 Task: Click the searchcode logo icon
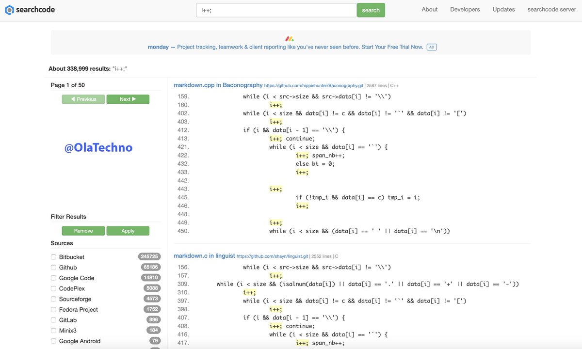click(9, 10)
